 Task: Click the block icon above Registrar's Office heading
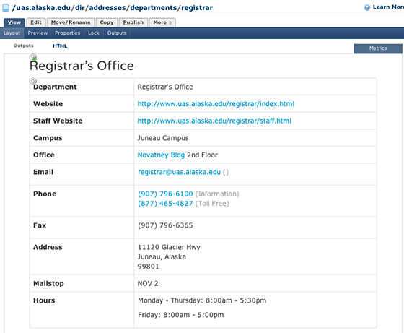[33, 57]
